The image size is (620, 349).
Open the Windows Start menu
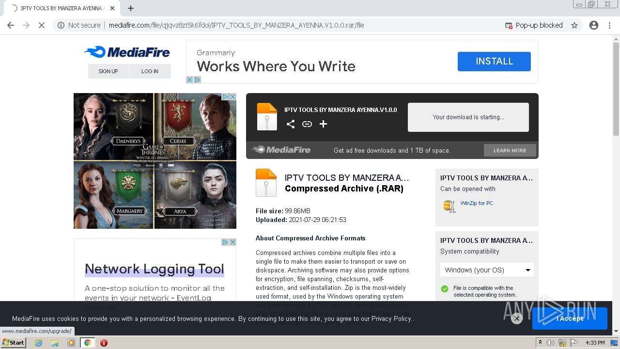[x=14, y=343]
